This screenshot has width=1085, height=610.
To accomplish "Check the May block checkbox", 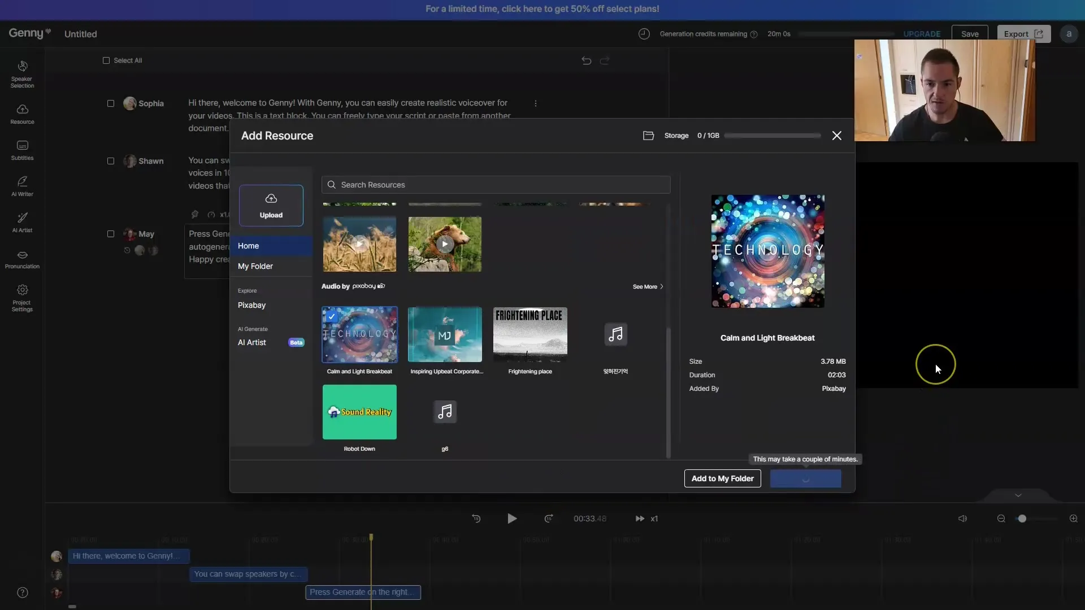I will [x=111, y=234].
